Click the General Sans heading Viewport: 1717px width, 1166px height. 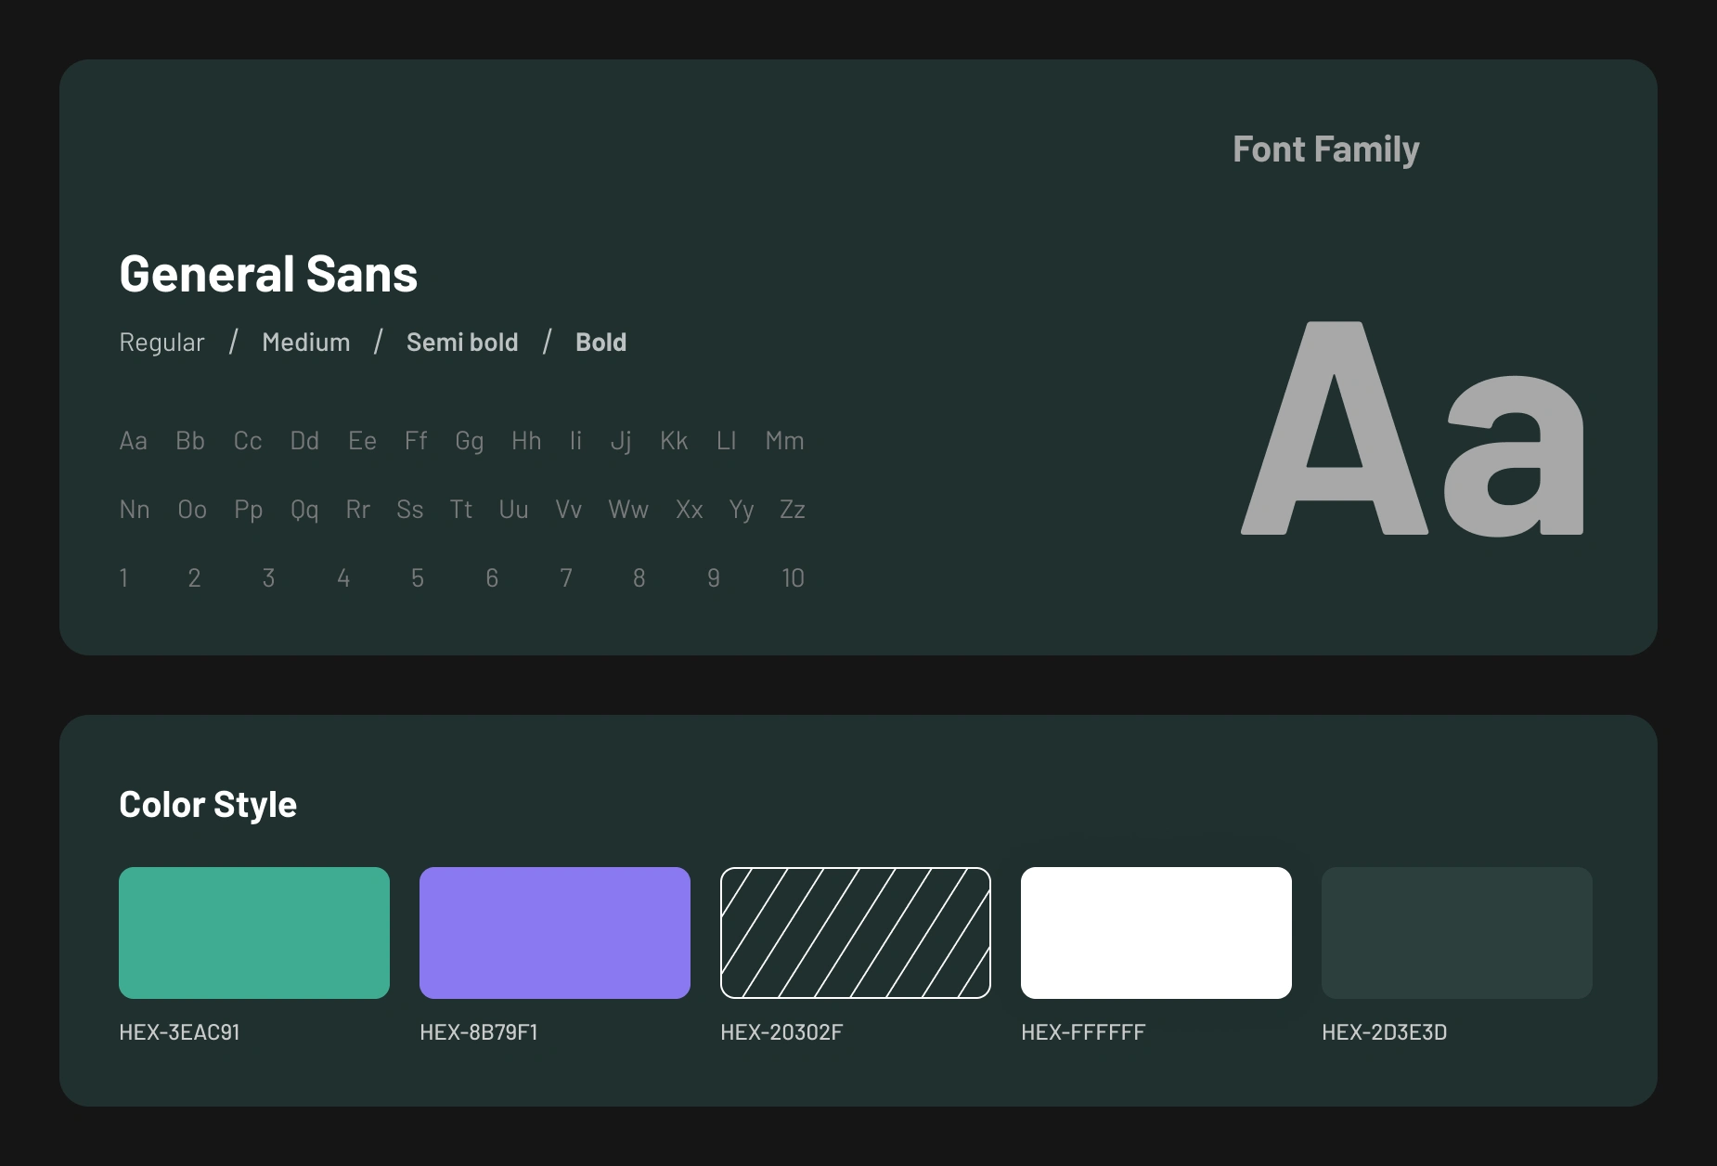click(268, 274)
